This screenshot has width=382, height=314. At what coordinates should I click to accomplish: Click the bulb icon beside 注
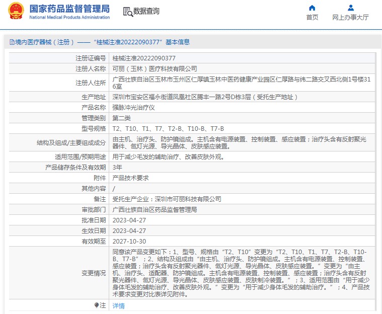coord(97,305)
